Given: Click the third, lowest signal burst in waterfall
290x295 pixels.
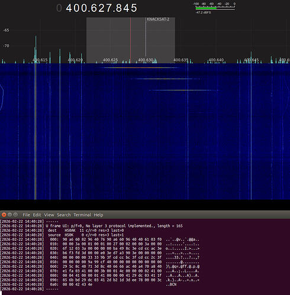Looking at the screenshot, I should pos(183,90).
